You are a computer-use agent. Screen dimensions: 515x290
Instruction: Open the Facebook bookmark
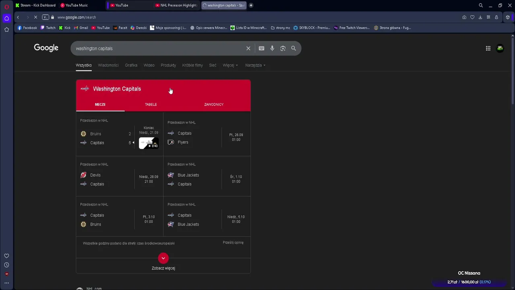point(27,28)
